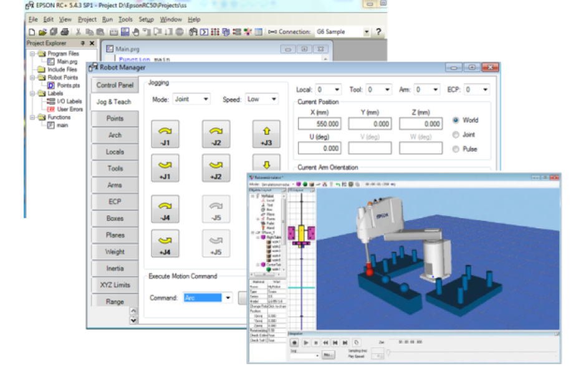
Task: Click the Help question mark icon
Action: pos(378,32)
